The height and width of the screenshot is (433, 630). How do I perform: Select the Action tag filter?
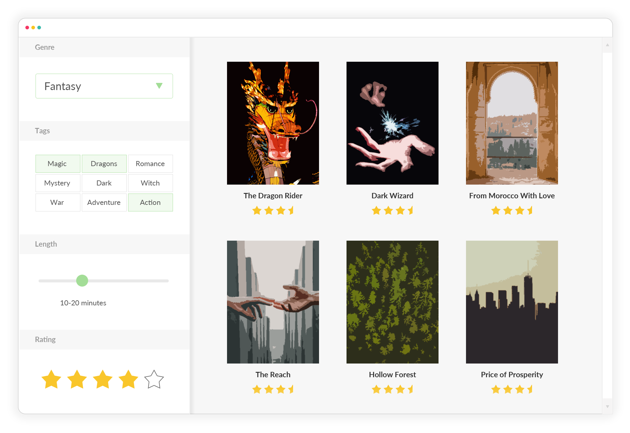coord(149,202)
